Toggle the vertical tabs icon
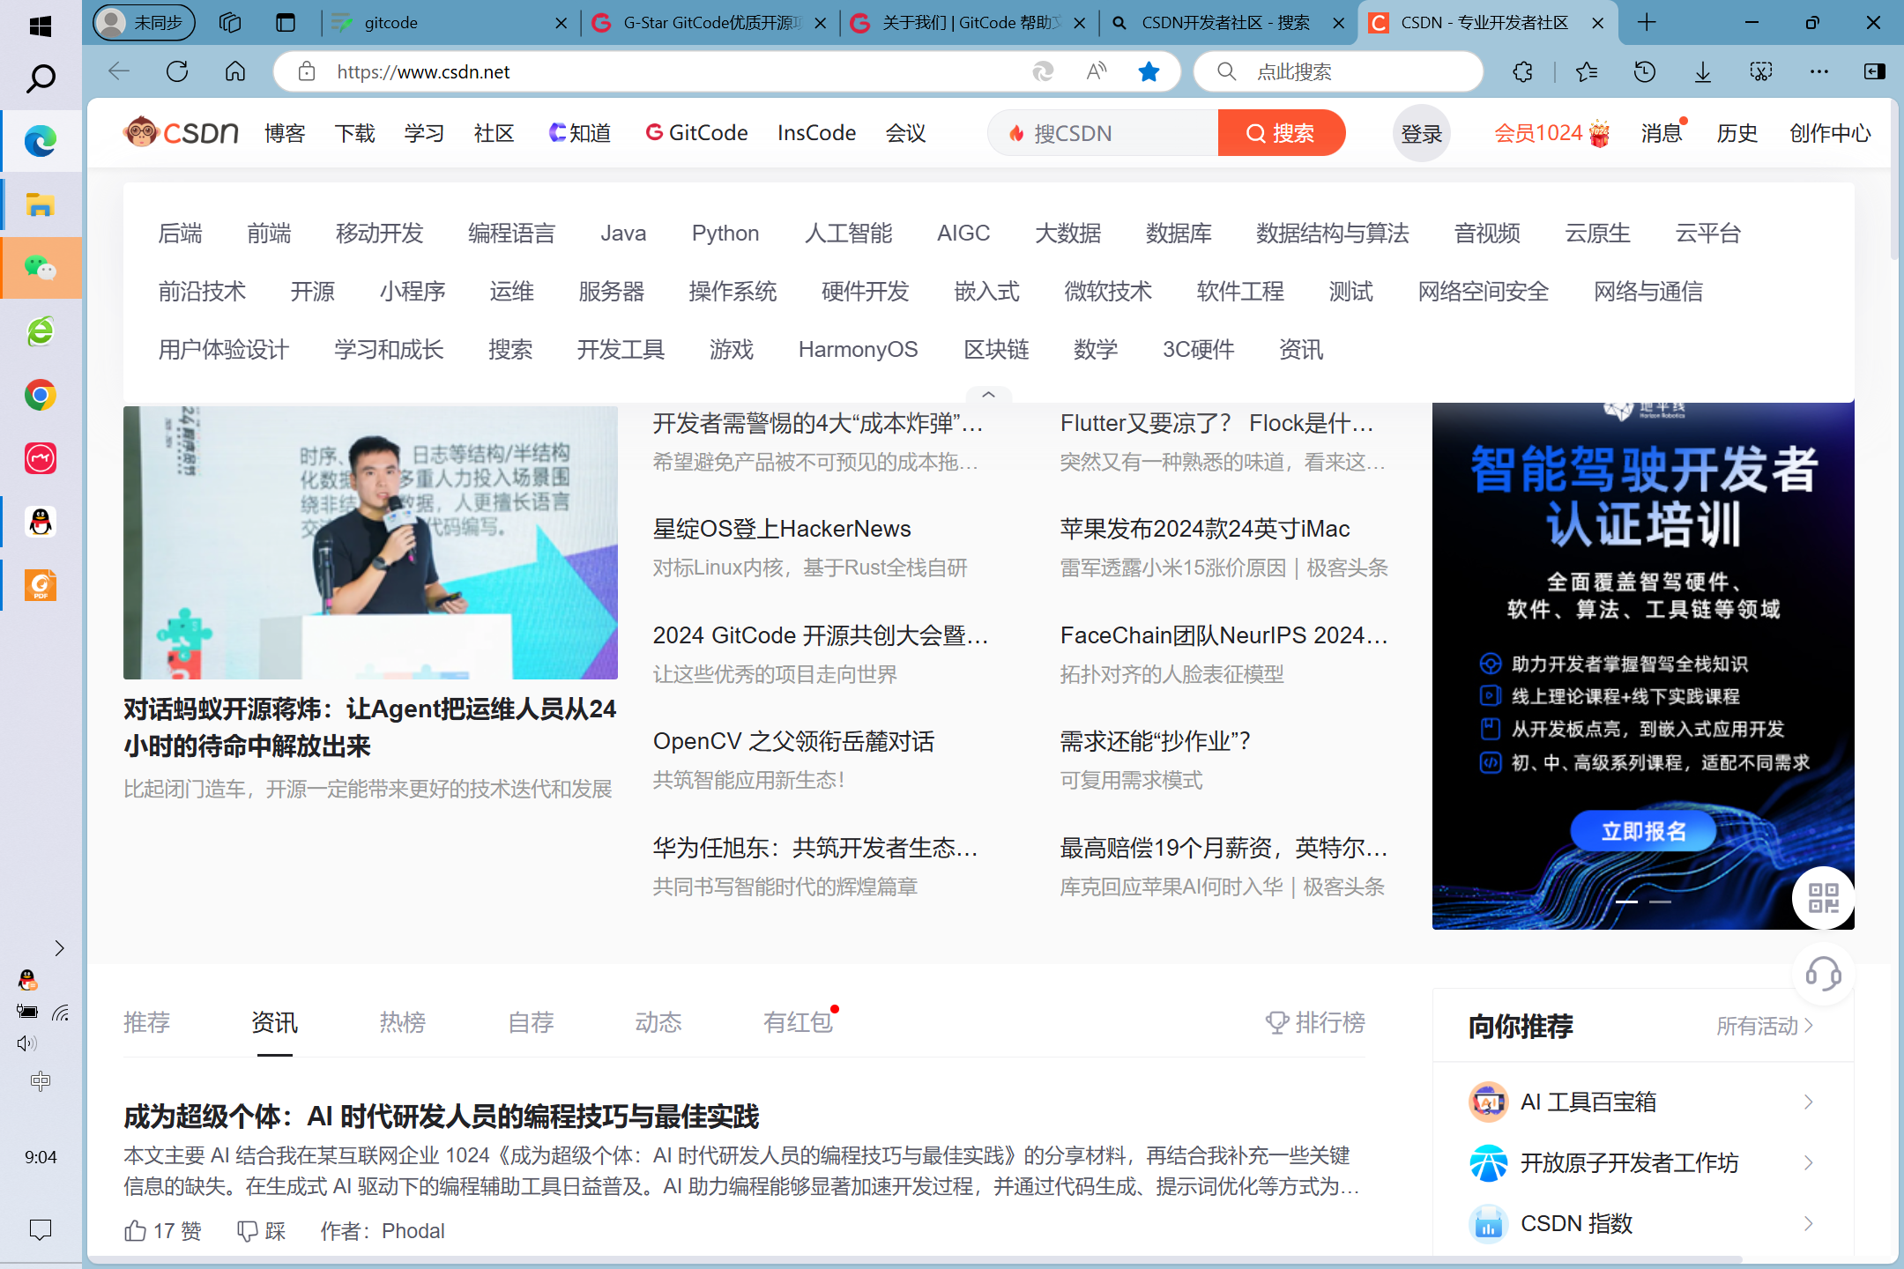Screen dimensions: 1904x1269 tap(286, 23)
